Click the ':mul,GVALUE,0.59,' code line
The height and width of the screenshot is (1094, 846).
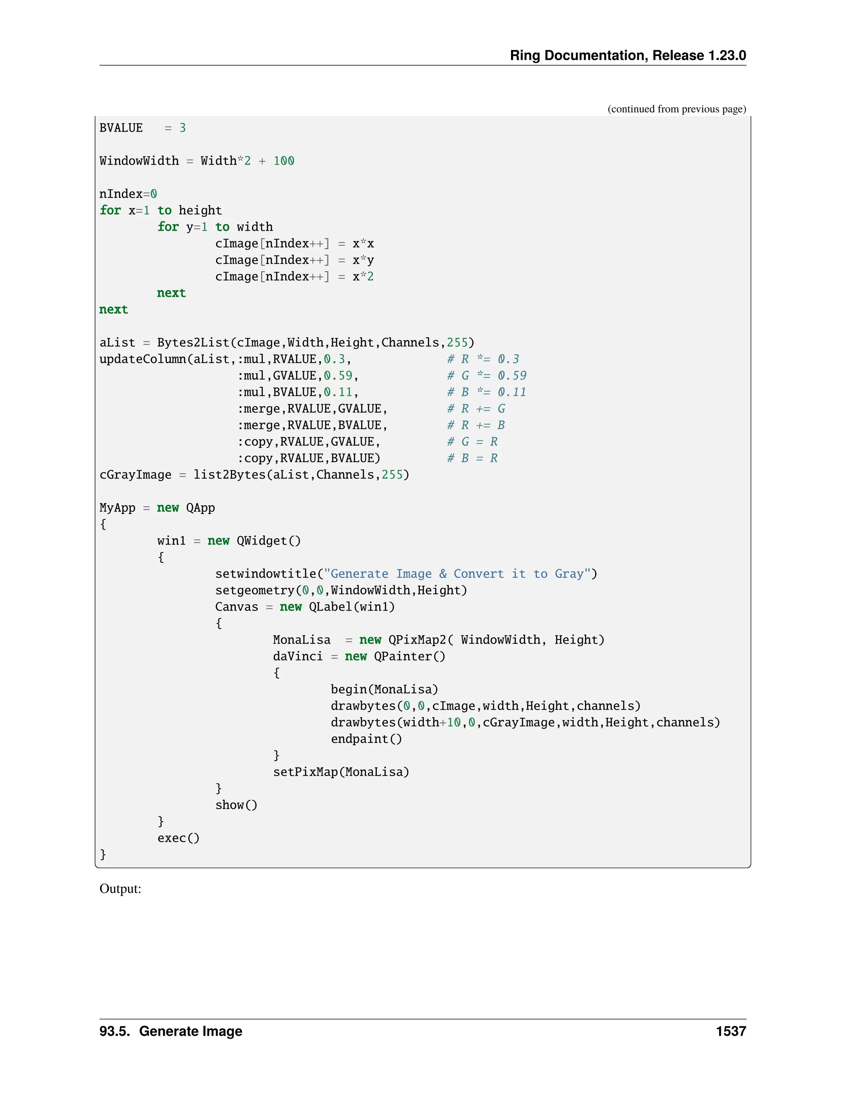298,376
